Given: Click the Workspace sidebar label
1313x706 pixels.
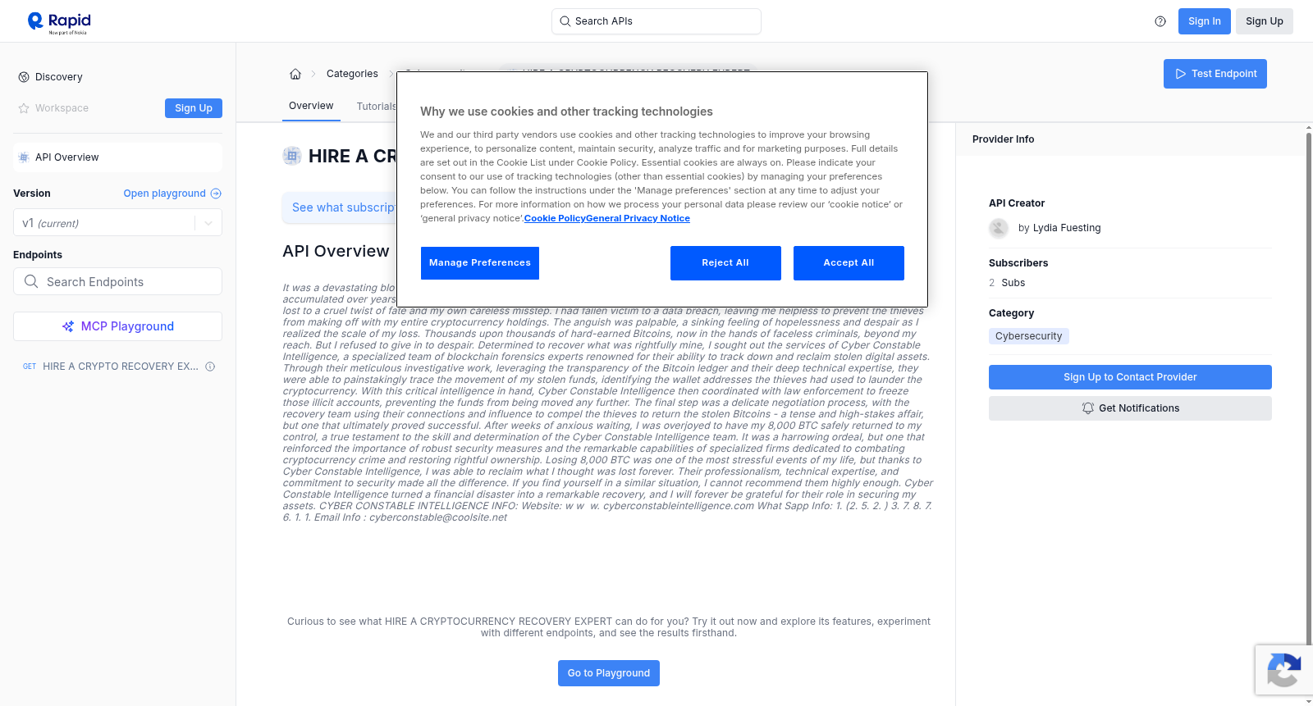Looking at the screenshot, I should tap(62, 108).
